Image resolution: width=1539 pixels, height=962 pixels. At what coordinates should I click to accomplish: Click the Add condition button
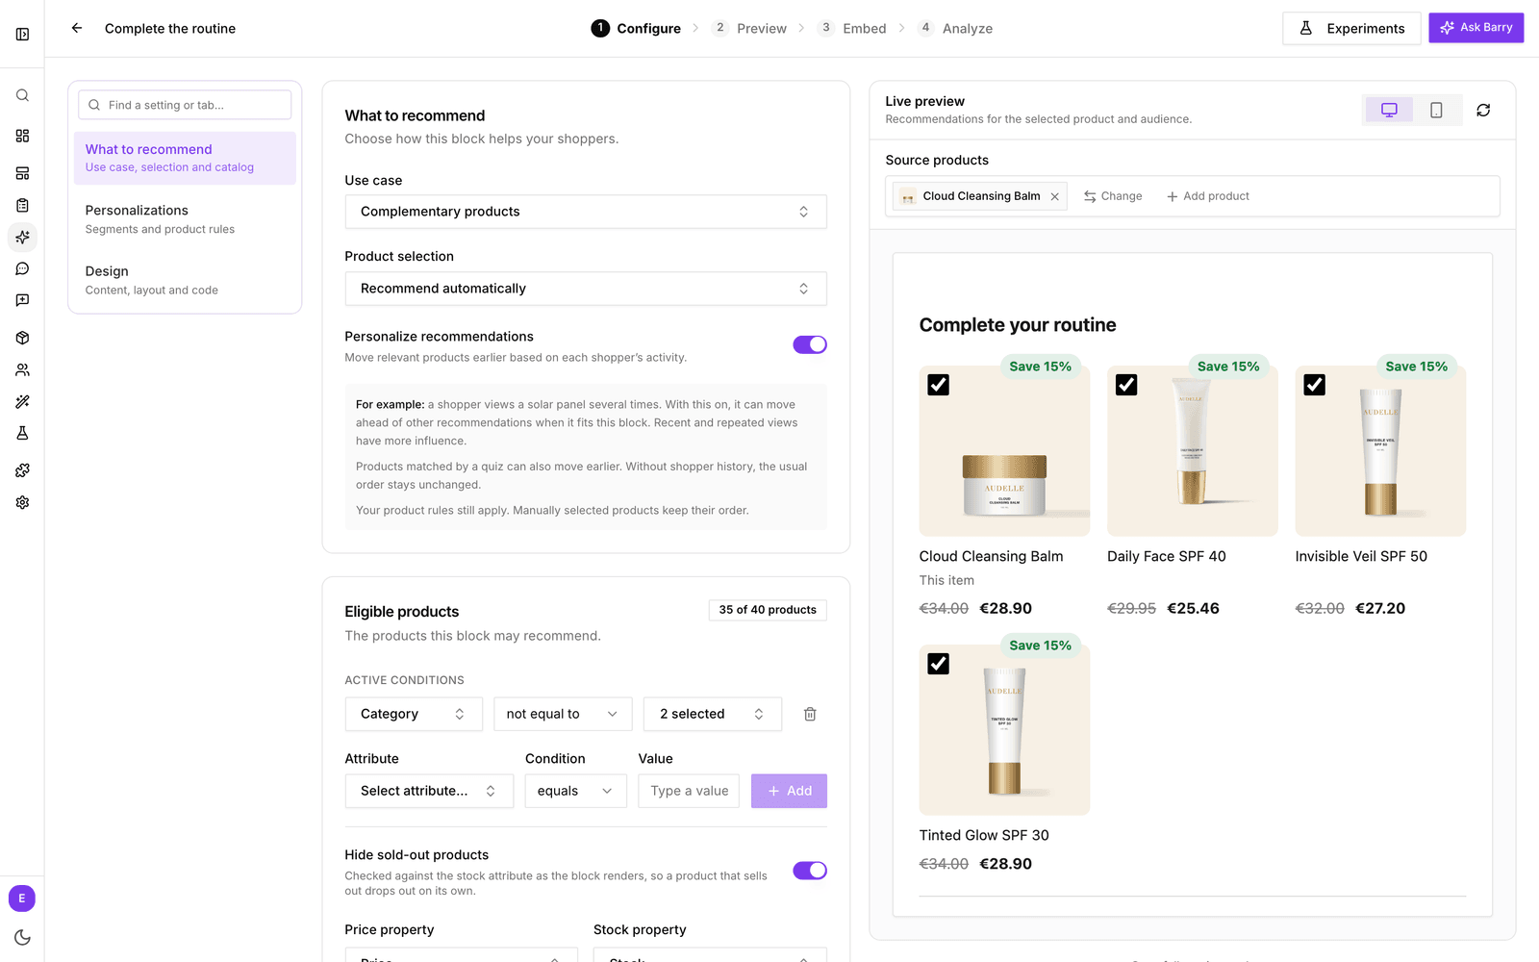tap(789, 791)
